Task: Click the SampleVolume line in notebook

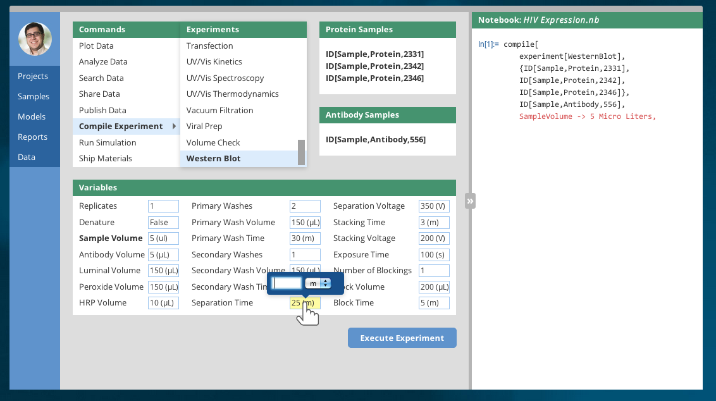Action: tap(588, 116)
